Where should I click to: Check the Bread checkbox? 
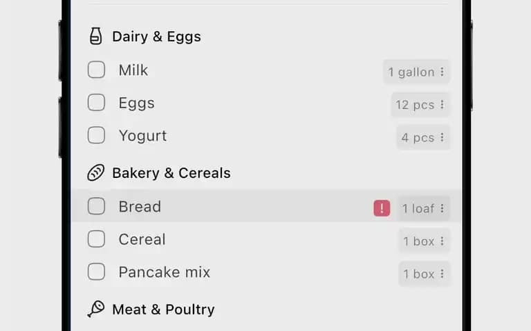pyautogui.click(x=96, y=206)
